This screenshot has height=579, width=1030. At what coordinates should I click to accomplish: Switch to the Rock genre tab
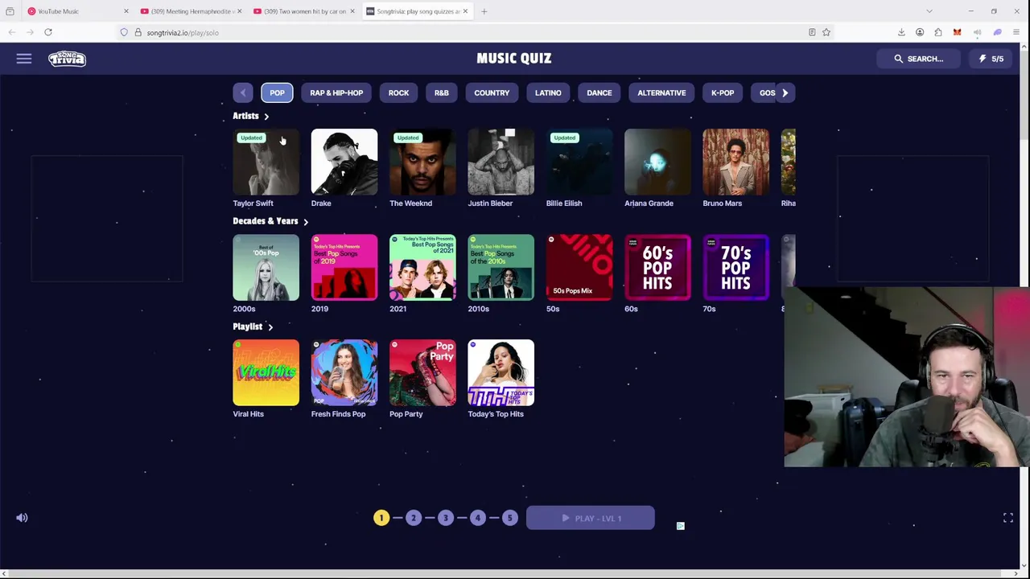point(398,92)
